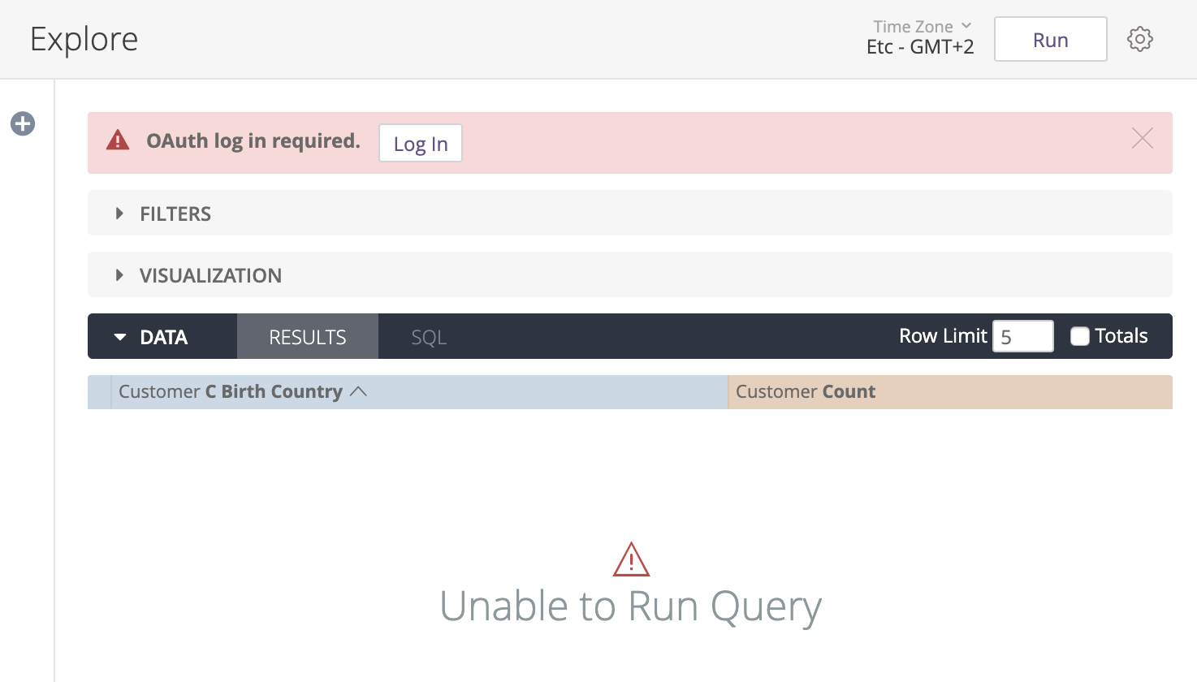Screen dimensions: 1197x682
Task: Toggle the Customer C Birth Country column sort
Action: click(x=230, y=391)
